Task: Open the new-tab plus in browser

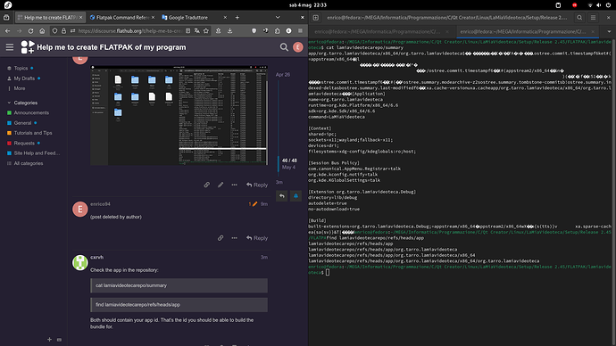Action: click(x=237, y=18)
